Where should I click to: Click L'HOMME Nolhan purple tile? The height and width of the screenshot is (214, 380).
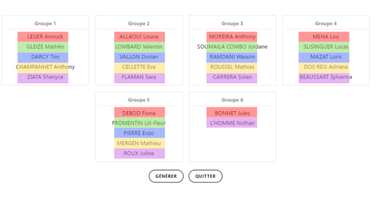(232, 123)
